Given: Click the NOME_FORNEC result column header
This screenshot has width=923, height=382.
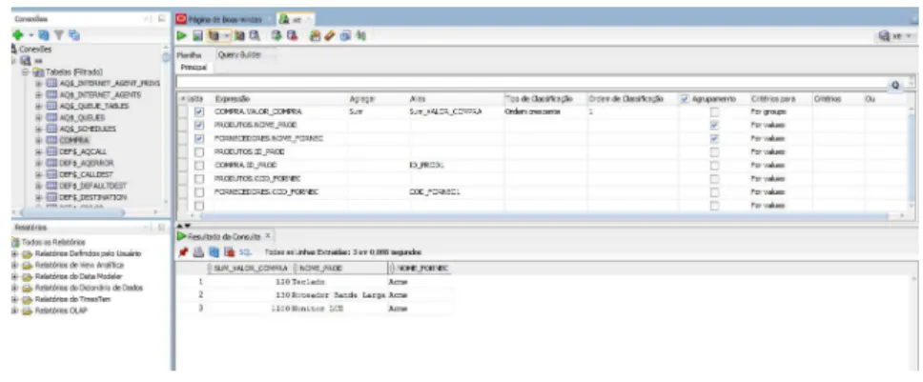Looking at the screenshot, I should [420, 268].
